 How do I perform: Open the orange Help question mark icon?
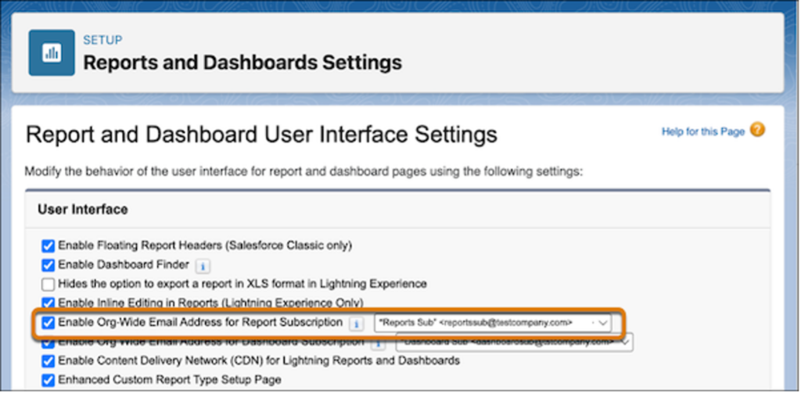click(758, 130)
